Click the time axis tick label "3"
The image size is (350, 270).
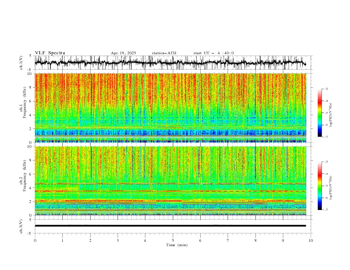coord(118,240)
